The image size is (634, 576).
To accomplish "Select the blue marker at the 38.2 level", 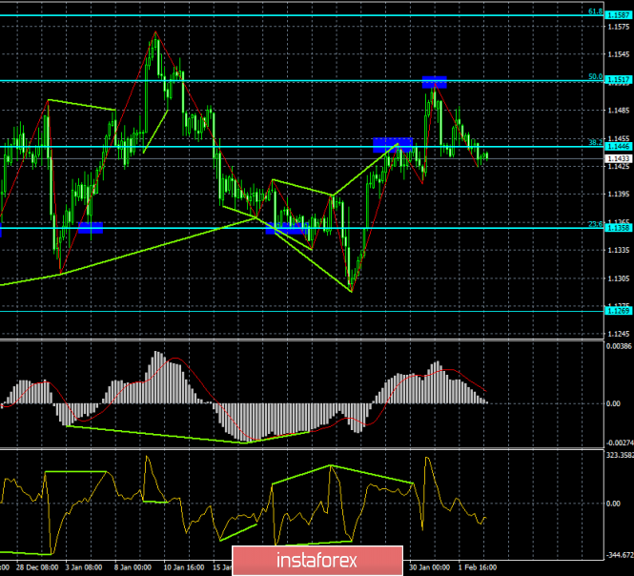I will pyautogui.click(x=393, y=144).
